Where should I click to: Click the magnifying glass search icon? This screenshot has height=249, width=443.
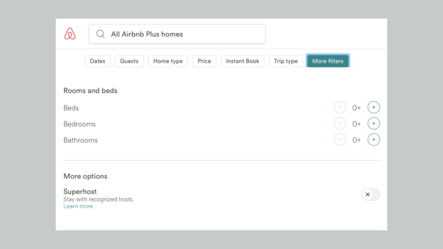point(100,34)
